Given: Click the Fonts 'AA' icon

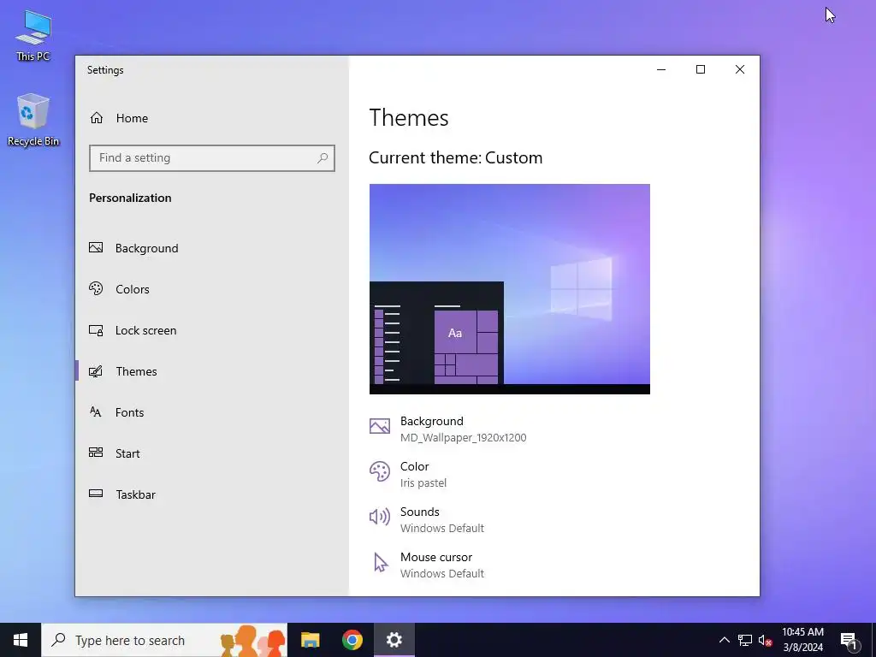Looking at the screenshot, I should [x=96, y=411].
